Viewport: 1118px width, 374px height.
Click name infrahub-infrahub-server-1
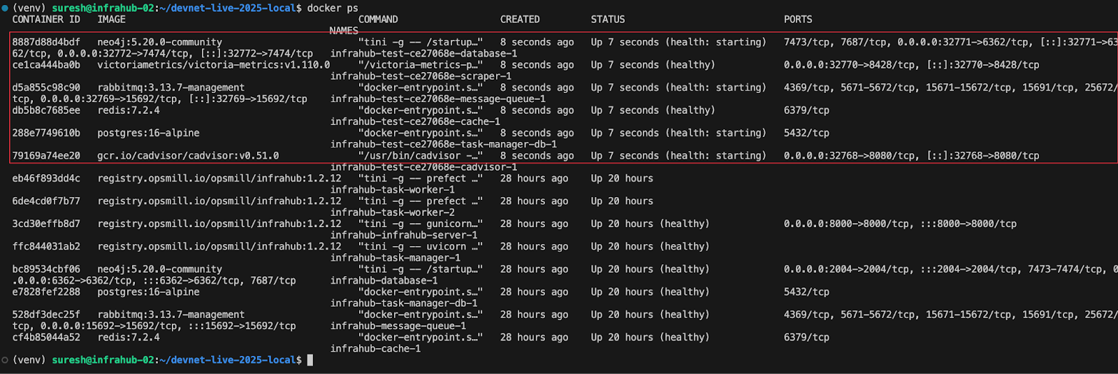[404, 235]
